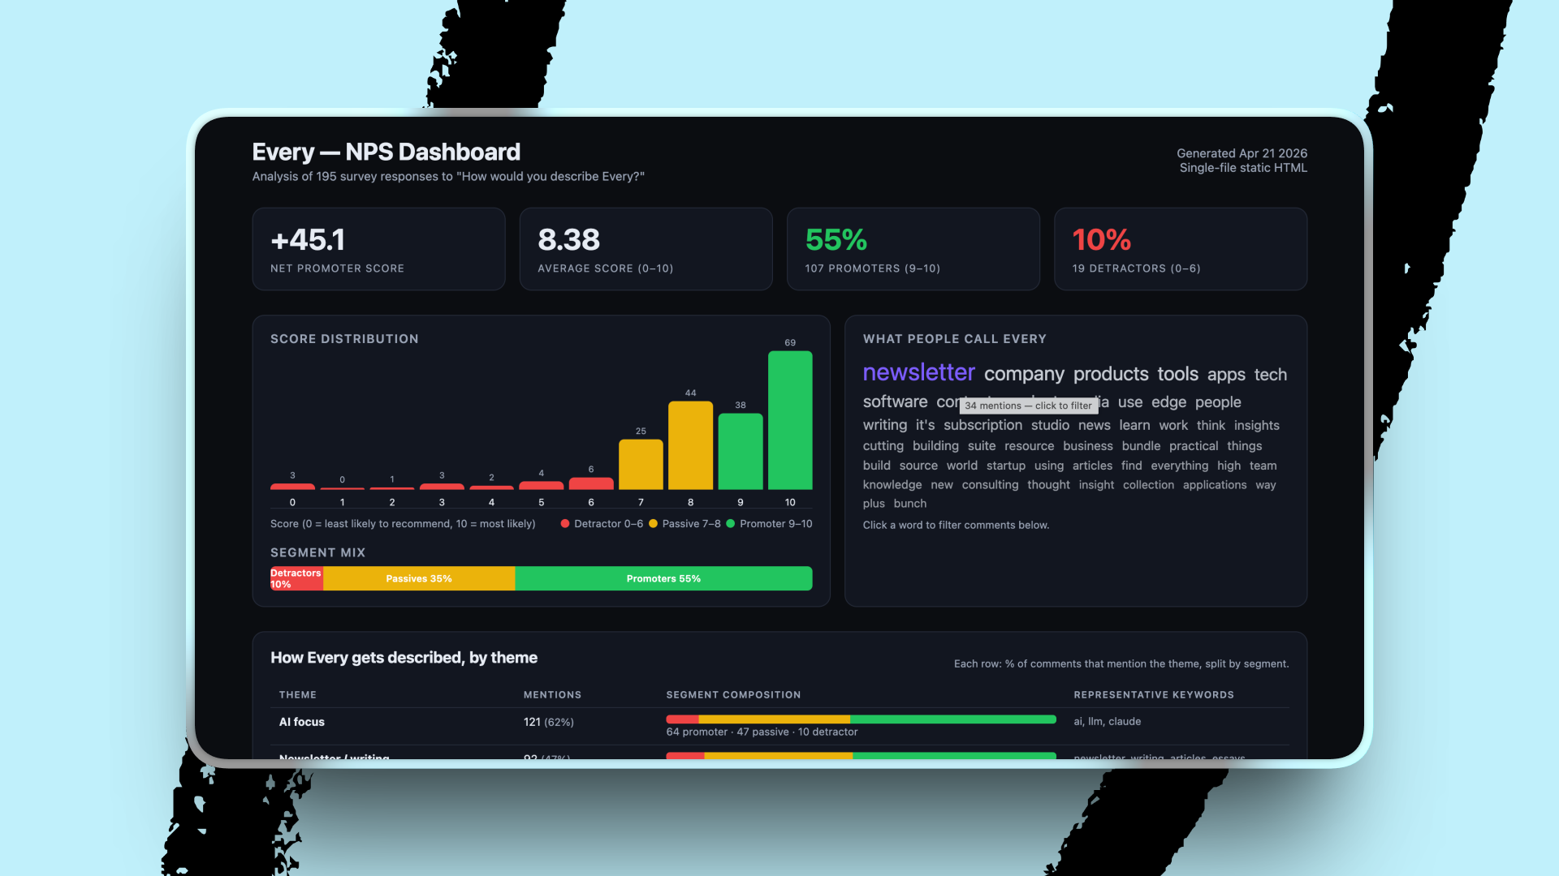1559x876 pixels.
Task: Click the word 'bunch'
Action: 909,504
